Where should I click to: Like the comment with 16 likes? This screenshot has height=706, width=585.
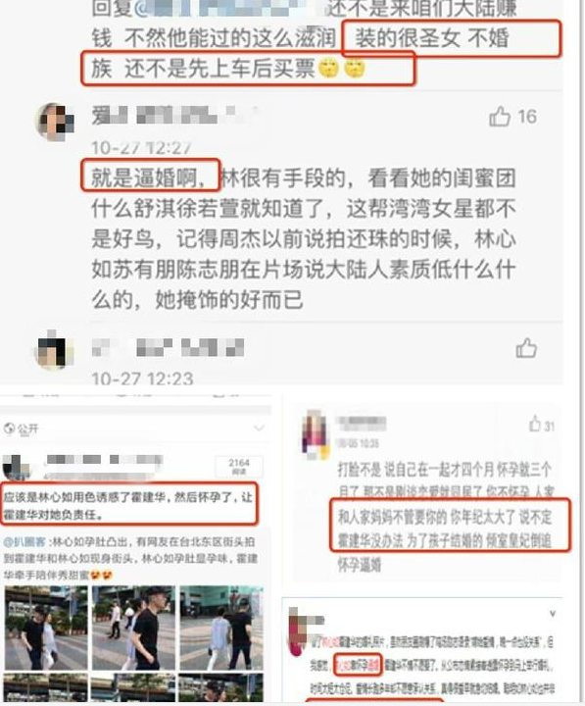(499, 117)
